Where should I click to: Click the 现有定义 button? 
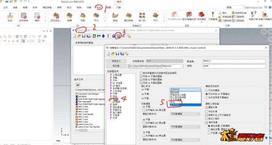pyautogui.click(x=116, y=61)
